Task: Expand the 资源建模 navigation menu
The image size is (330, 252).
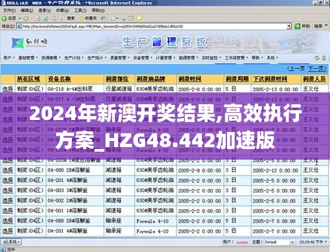Action: (x=51, y=58)
